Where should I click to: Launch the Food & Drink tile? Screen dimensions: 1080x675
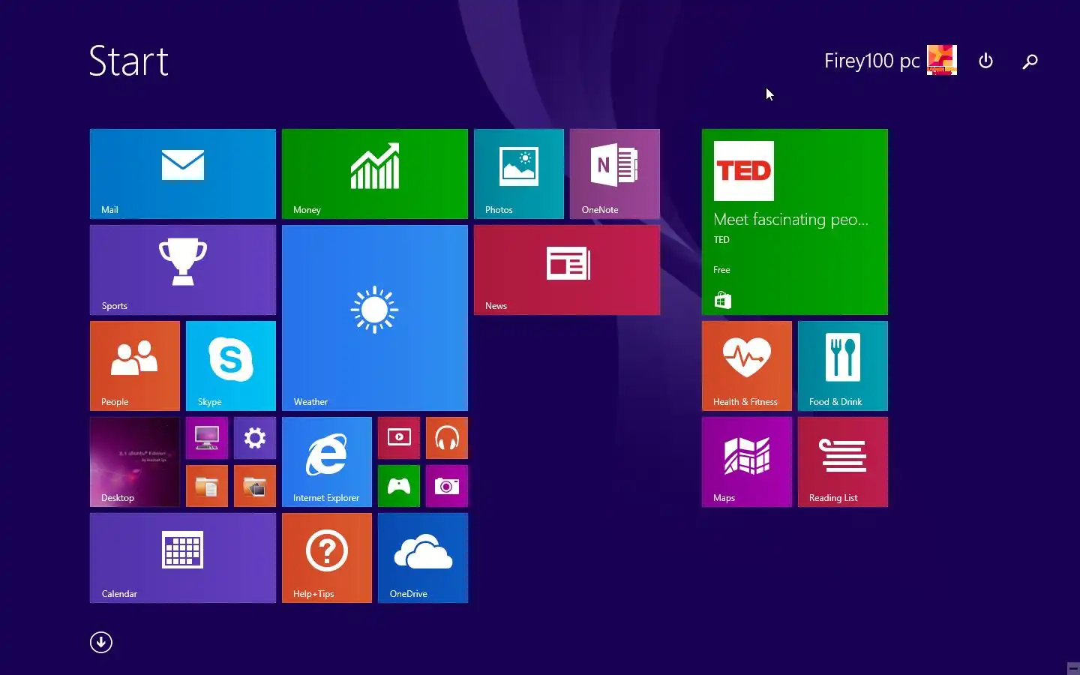843,366
